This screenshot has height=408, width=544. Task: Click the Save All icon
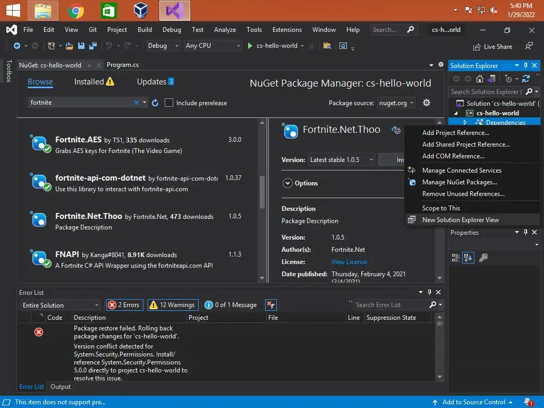coord(92,46)
